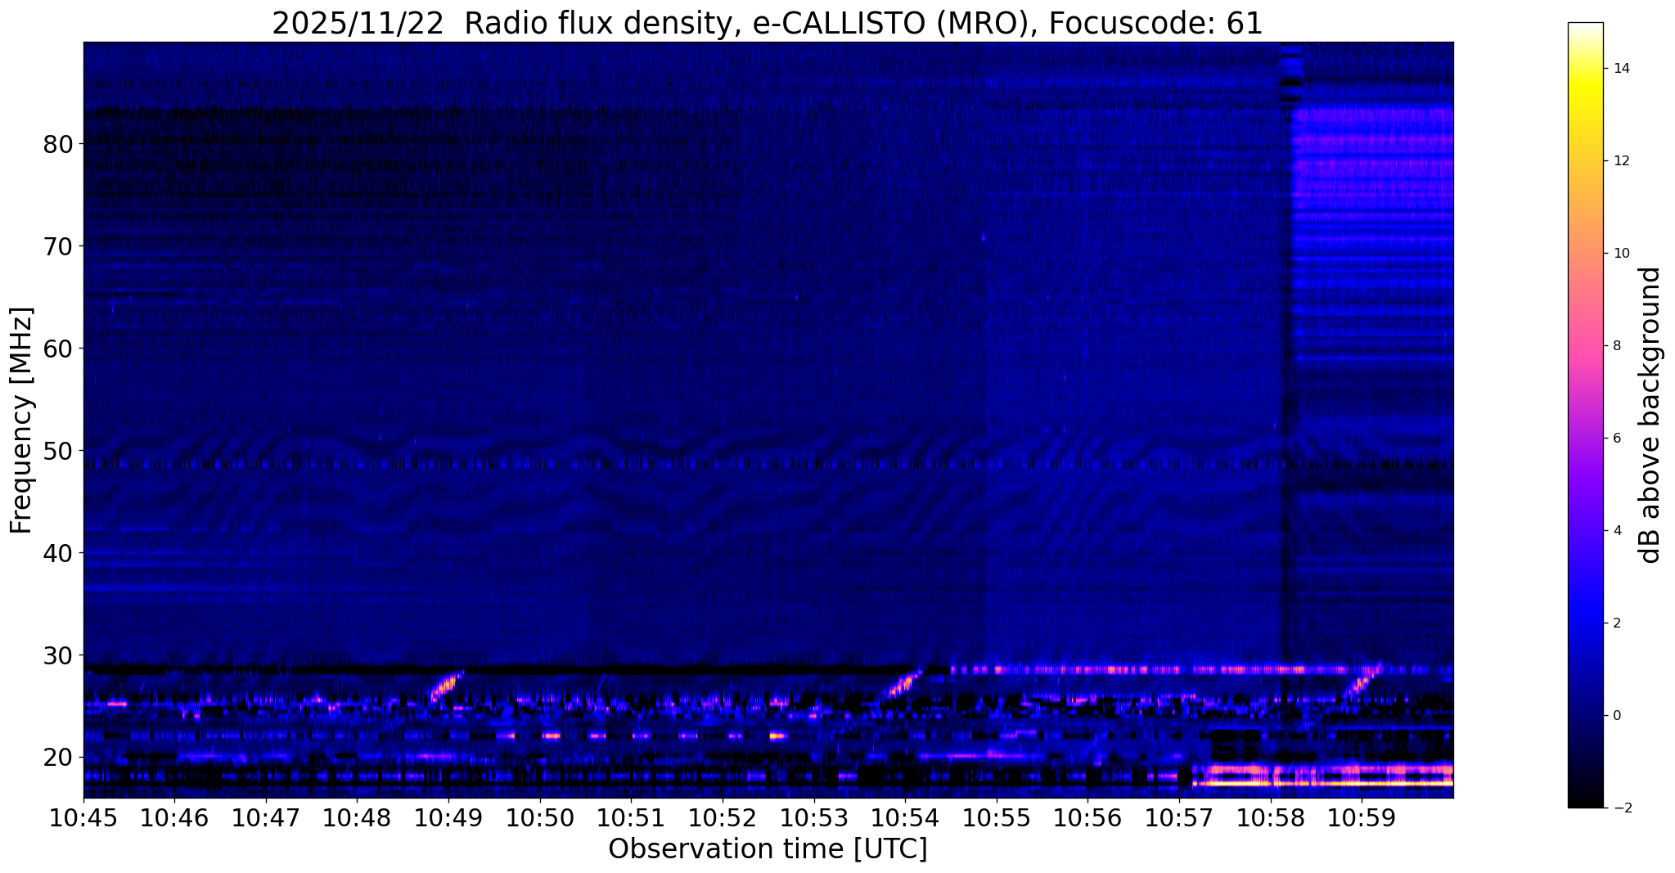Image resolution: width=1675 pixels, height=873 pixels.
Task: Click the 30 tick on the frequency axis
Action: tap(59, 655)
